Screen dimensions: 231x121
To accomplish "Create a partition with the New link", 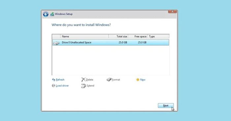I will [143, 80].
